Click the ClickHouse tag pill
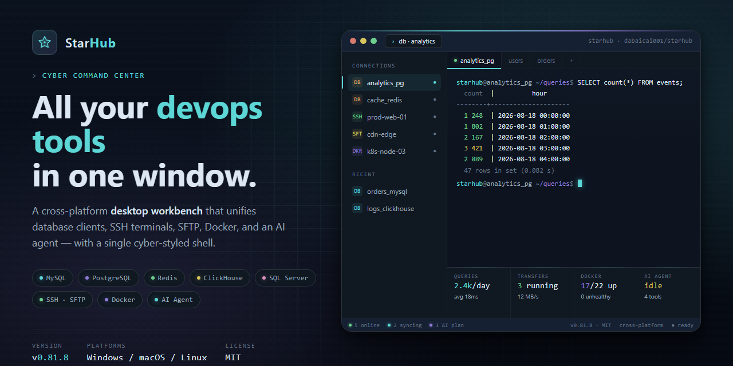 (x=220, y=278)
